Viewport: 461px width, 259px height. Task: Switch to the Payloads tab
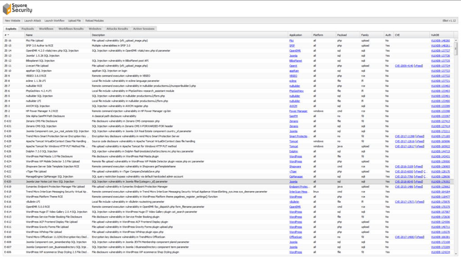(27, 29)
